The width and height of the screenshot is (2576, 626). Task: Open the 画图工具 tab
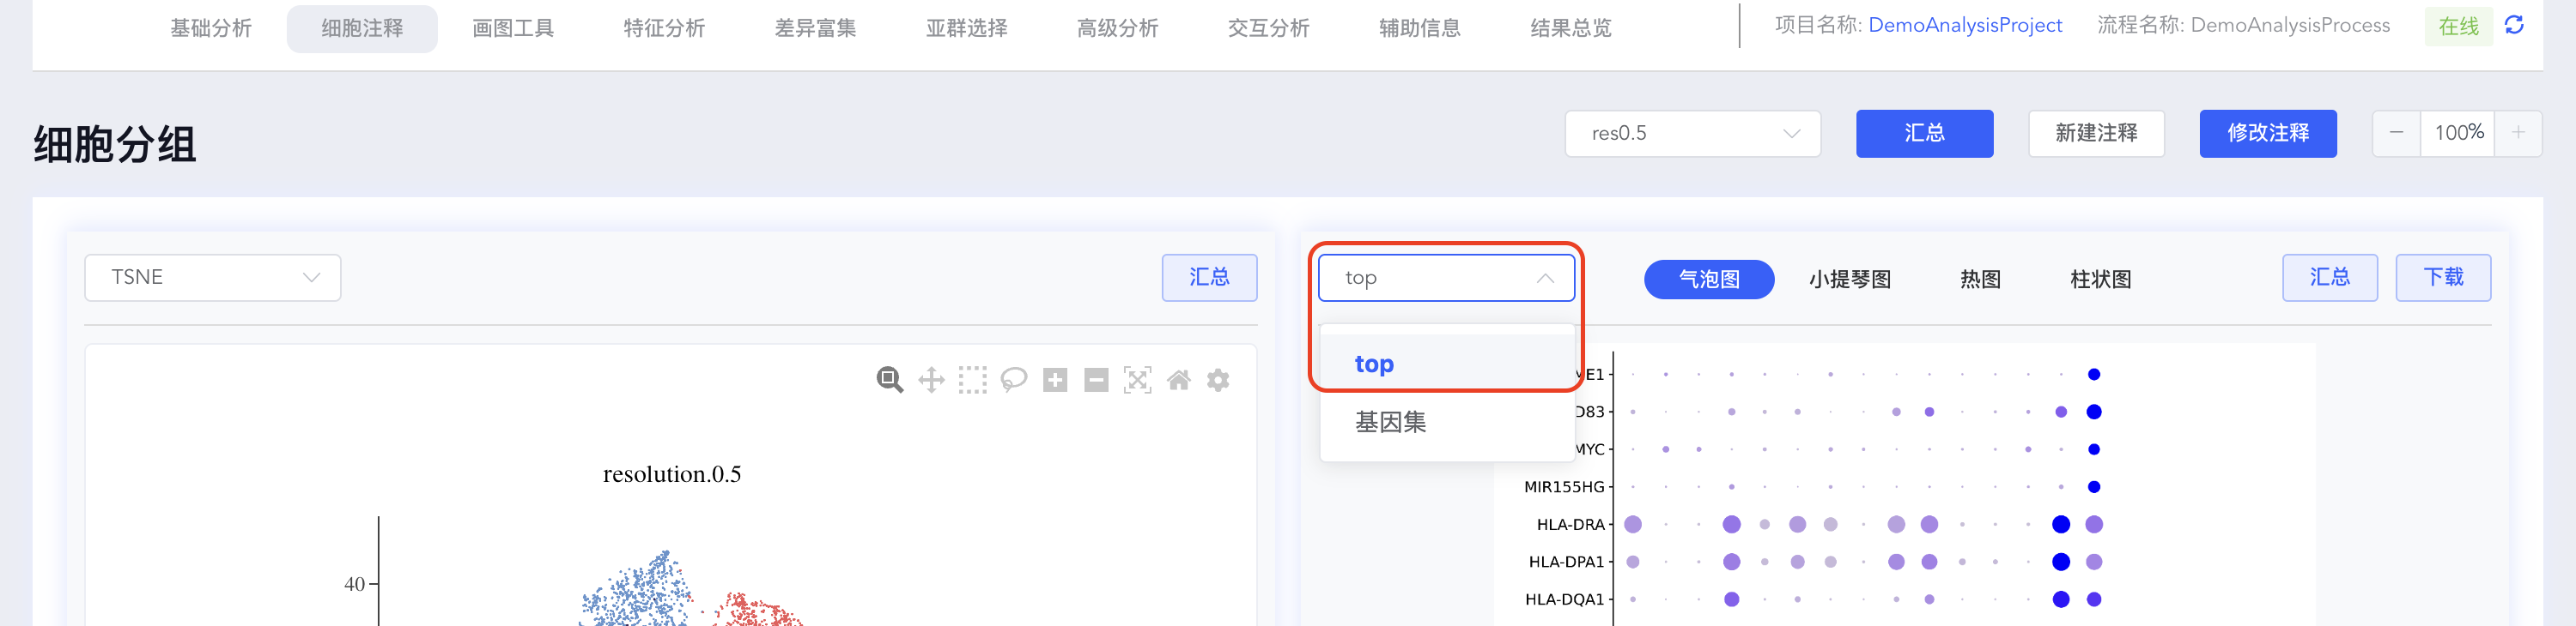pyautogui.click(x=513, y=28)
